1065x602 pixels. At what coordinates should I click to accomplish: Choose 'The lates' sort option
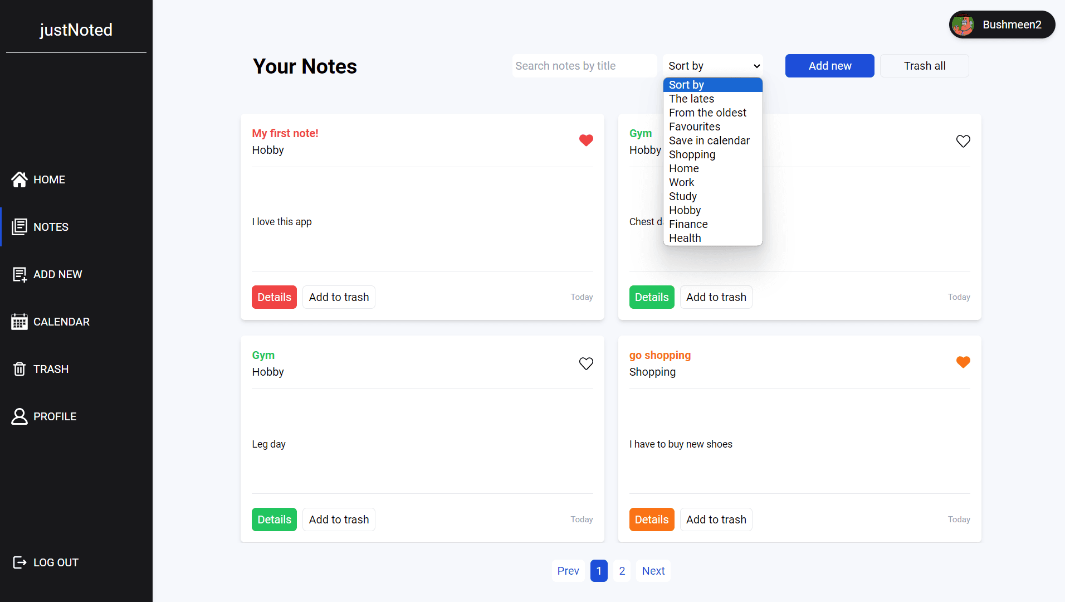[712, 99]
